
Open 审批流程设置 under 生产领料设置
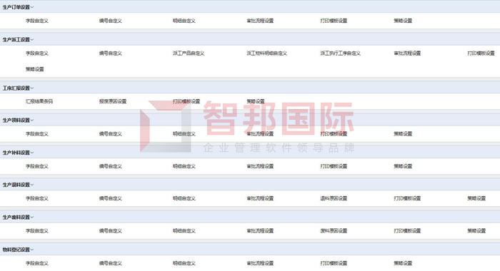(x=260, y=134)
